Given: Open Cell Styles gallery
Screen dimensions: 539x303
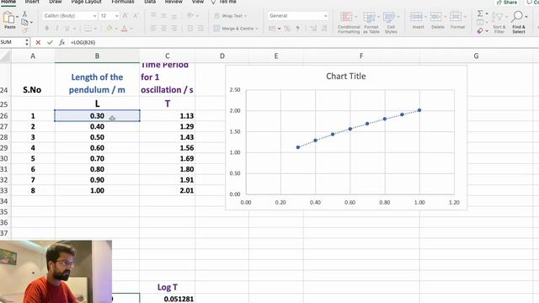Looking at the screenshot, I should click(x=391, y=23).
